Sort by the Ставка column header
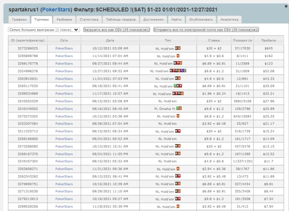The height and width of the screenshot is (211, 289). 214,40
